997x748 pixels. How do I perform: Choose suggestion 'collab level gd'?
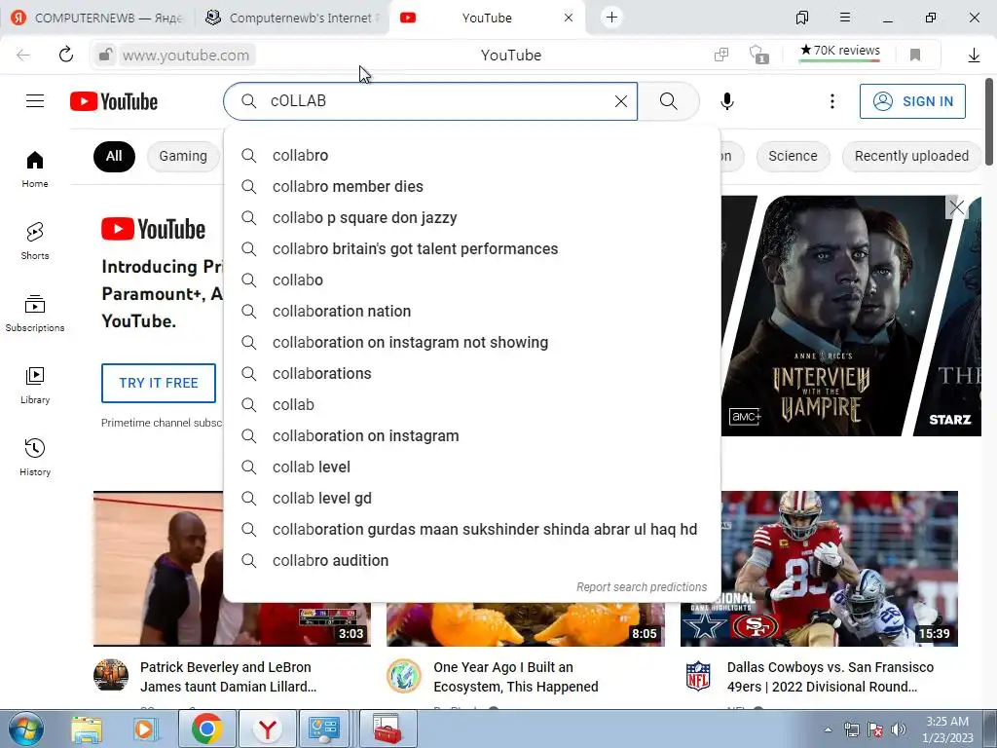pyautogui.click(x=472, y=498)
